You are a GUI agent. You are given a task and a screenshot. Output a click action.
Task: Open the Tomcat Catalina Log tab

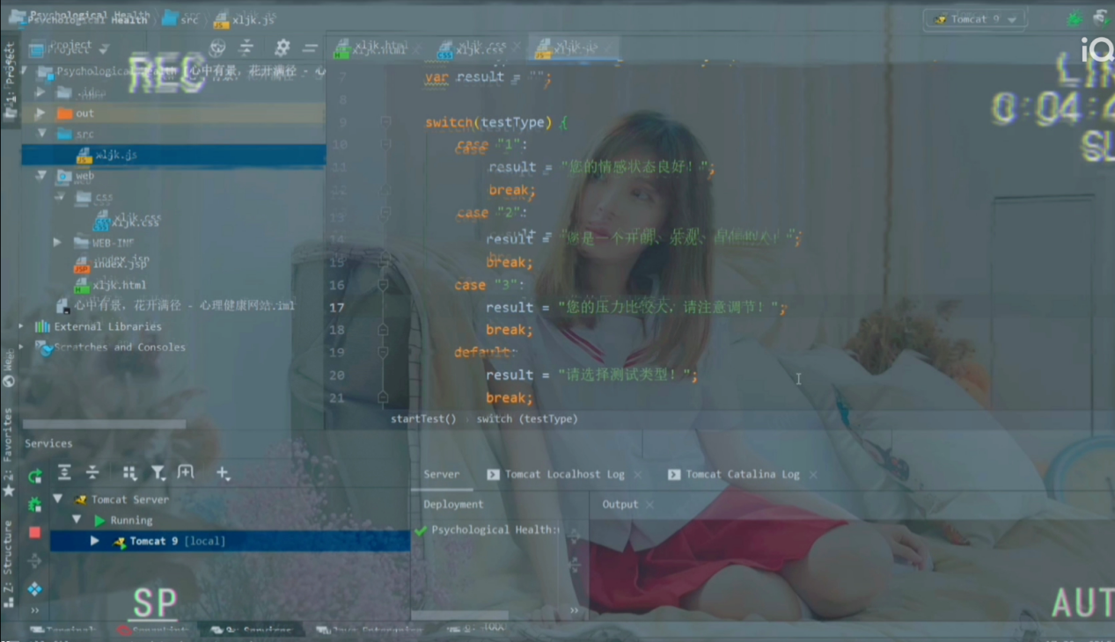point(742,474)
